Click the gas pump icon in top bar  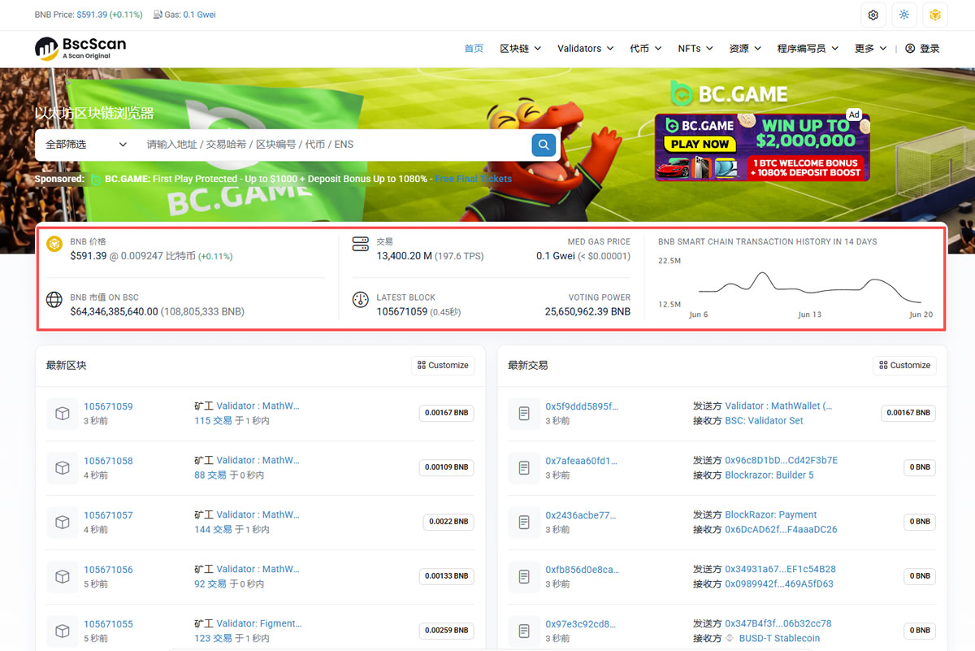point(157,15)
